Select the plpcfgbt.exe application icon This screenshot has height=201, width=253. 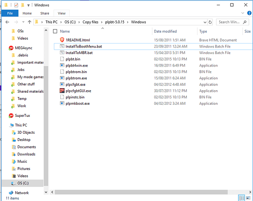(x=62, y=84)
